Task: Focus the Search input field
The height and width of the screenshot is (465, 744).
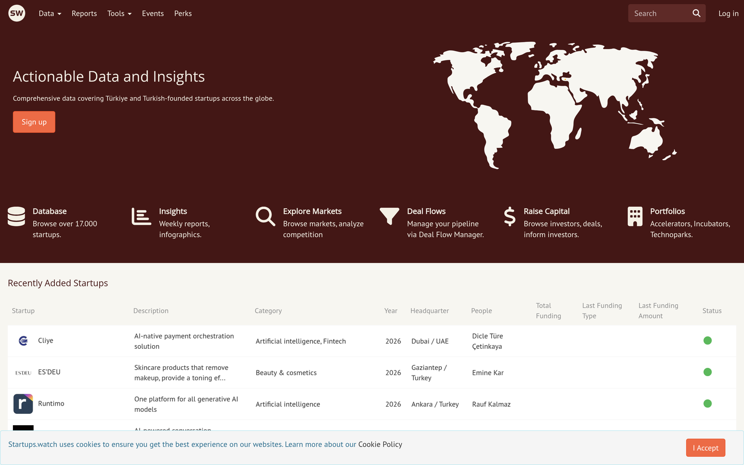Action: point(660,13)
